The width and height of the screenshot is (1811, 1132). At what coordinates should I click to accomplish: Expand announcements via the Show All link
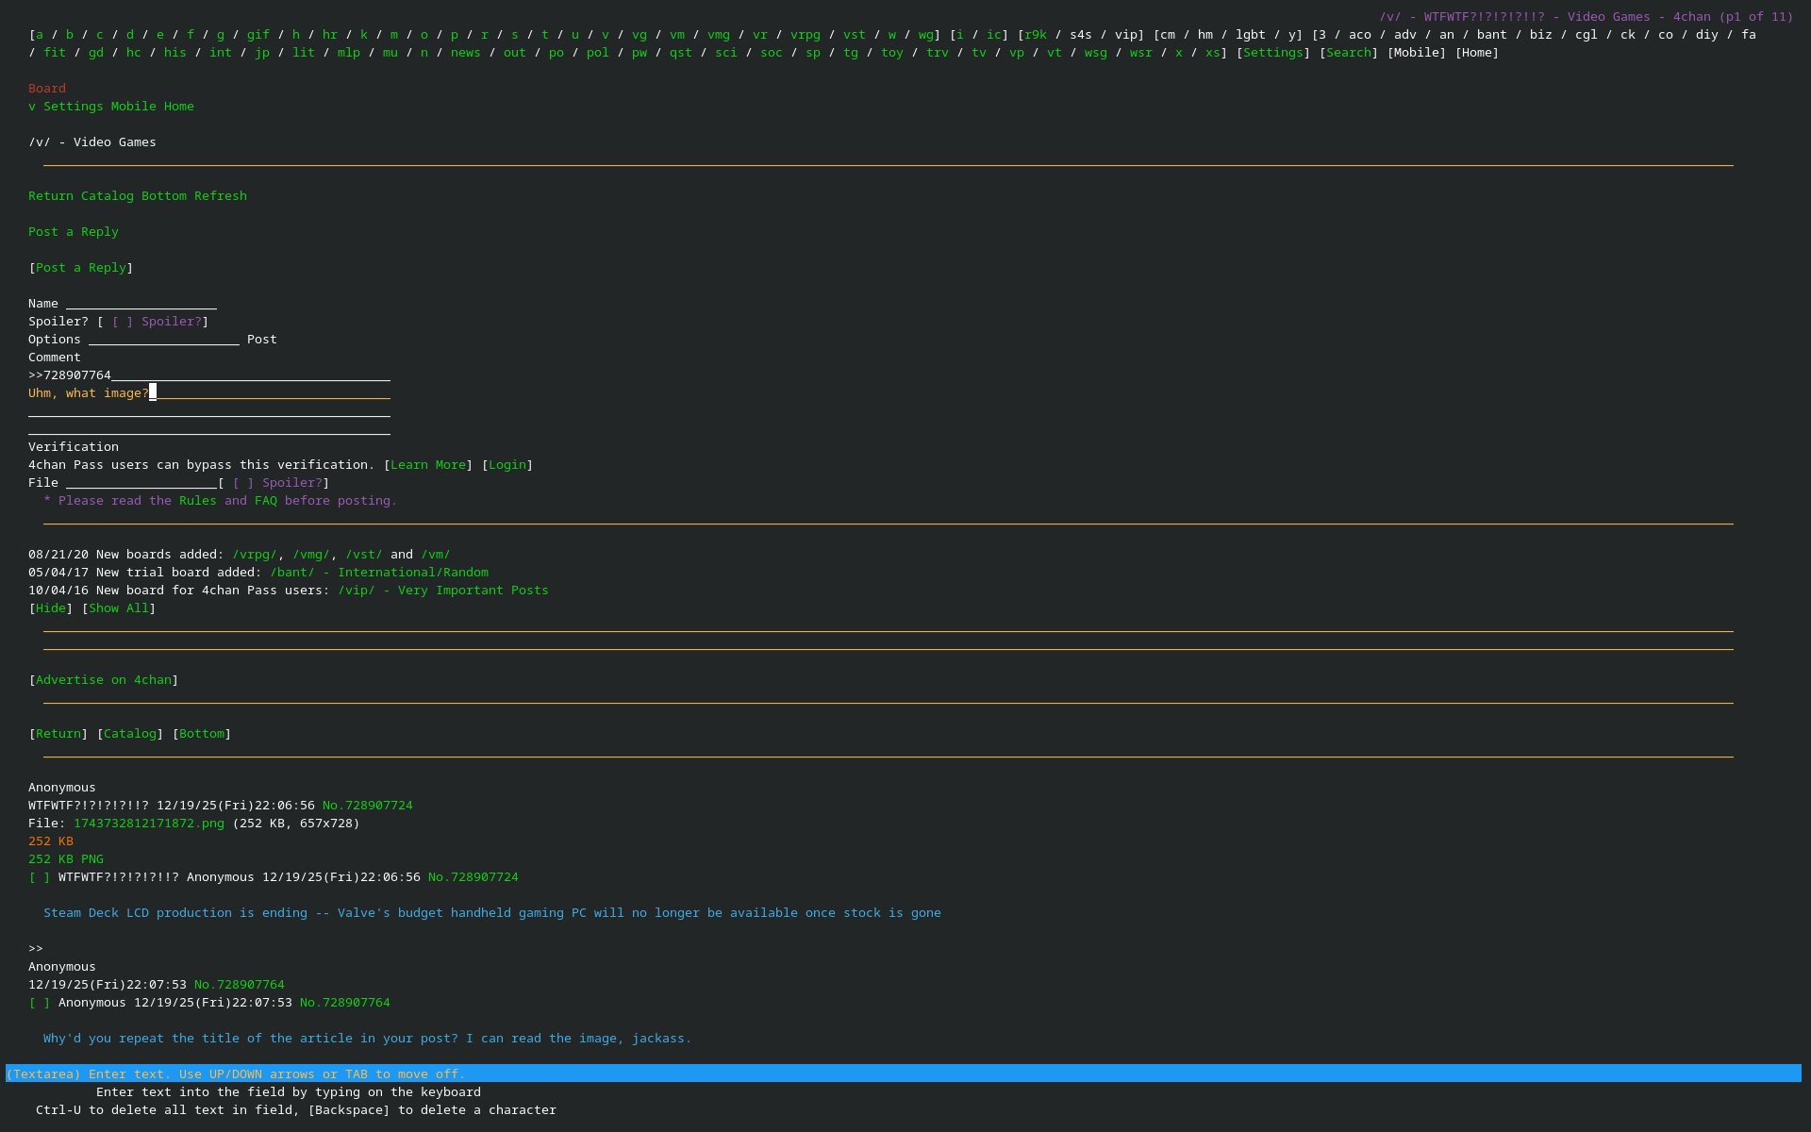click(119, 608)
